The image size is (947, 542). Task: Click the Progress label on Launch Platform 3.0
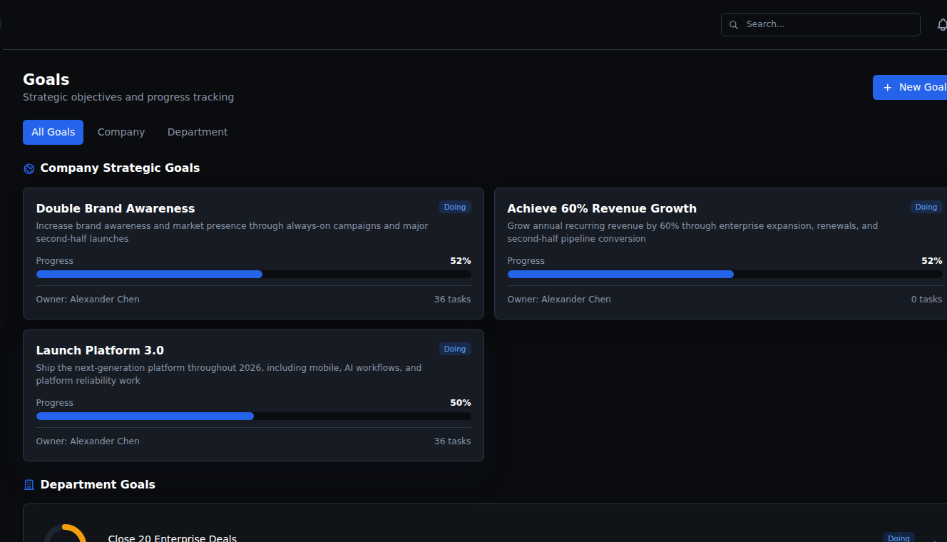[x=55, y=403]
